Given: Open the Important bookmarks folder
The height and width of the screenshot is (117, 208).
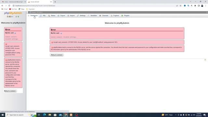Looking at the screenshot, I should 30,9.
